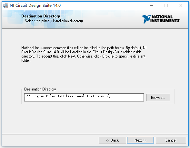
Task: Click inside the destination path text field
Action: click(84, 97)
